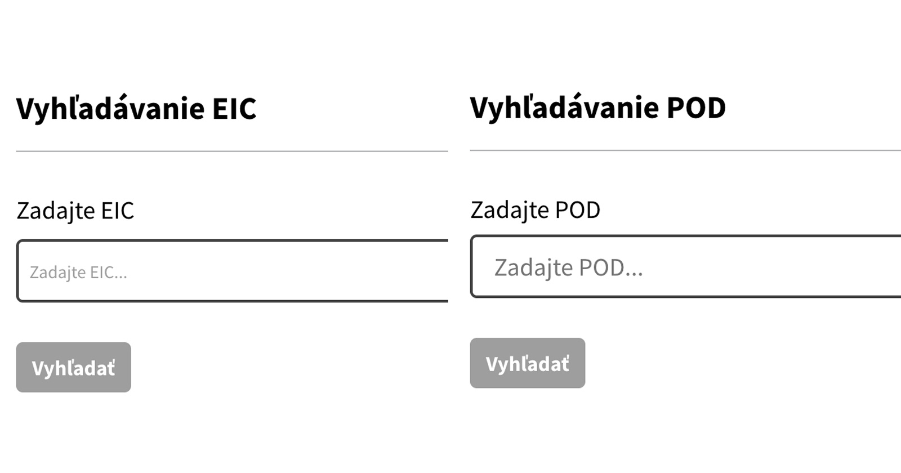901x473 pixels.
Task: Select the Zadajte EIC label above input
Action: tap(75, 211)
